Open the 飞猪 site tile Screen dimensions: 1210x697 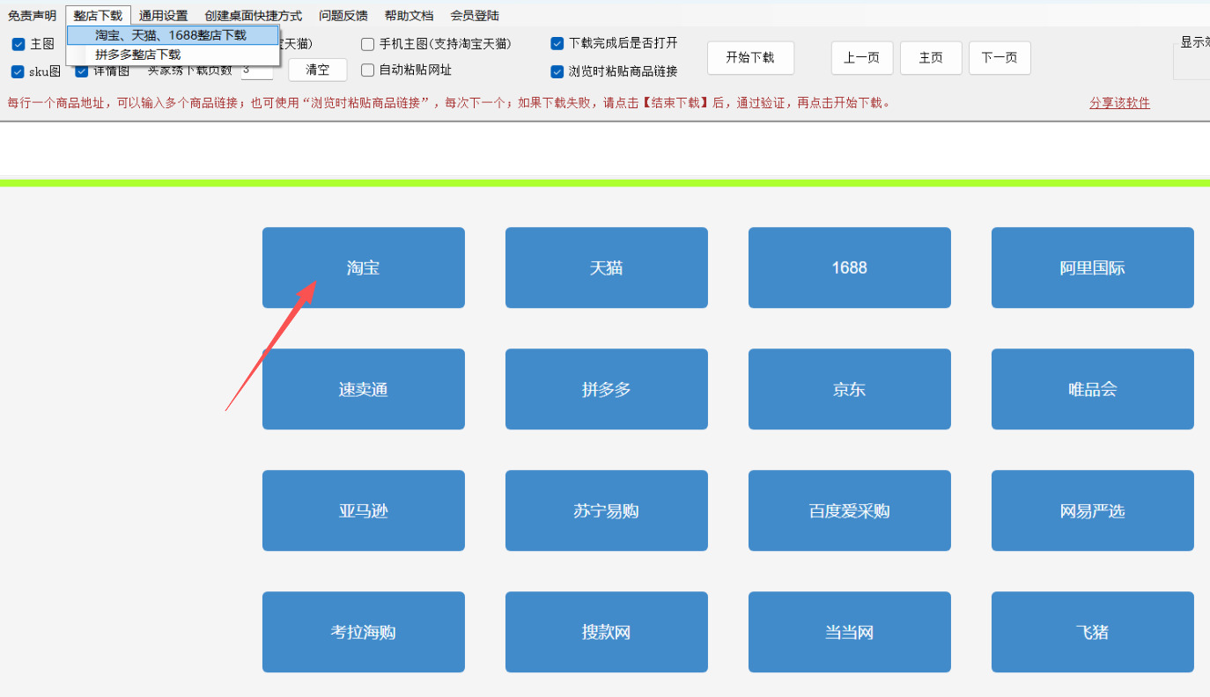click(1093, 632)
